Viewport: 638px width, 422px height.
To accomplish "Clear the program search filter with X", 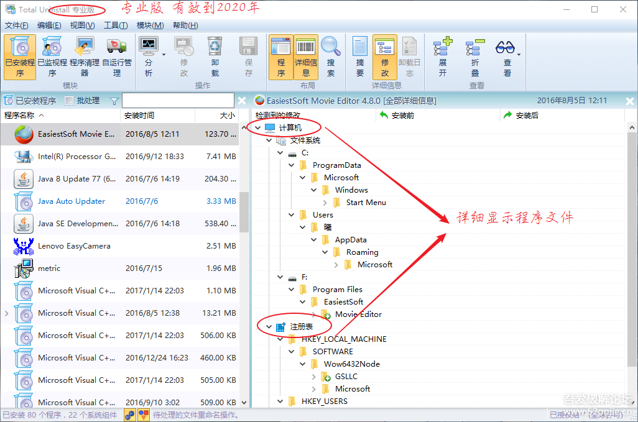I will [242, 101].
